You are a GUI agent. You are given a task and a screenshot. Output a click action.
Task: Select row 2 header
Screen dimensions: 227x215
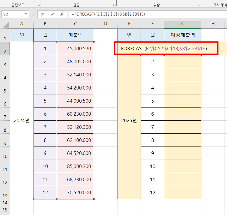pos(5,48)
